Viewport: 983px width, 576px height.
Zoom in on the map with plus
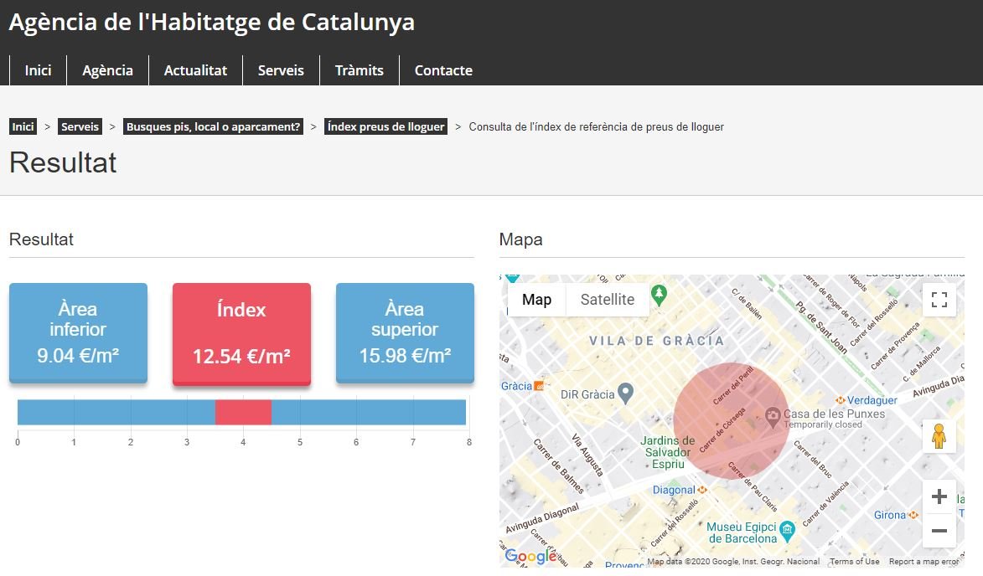click(939, 496)
